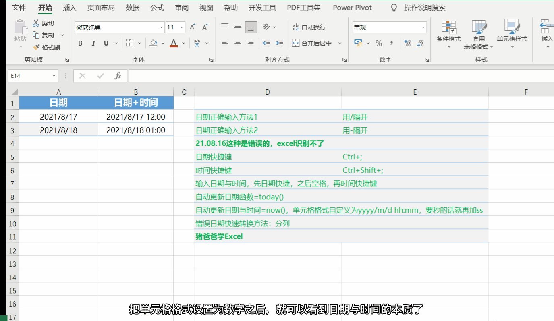This screenshot has height=321, width=554.
Task: Switch to the Developer (开发工具) tab
Action: click(262, 8)
